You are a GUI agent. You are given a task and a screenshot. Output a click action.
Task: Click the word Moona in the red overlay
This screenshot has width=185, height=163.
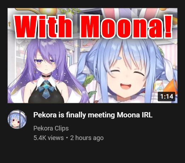pos(121,27)
